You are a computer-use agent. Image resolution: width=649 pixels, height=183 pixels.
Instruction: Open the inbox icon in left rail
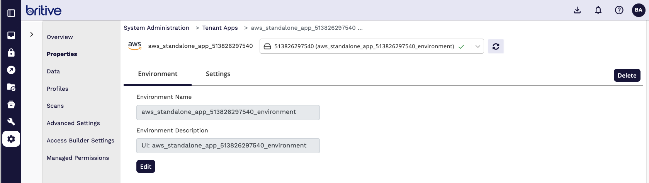click(11, 35)
